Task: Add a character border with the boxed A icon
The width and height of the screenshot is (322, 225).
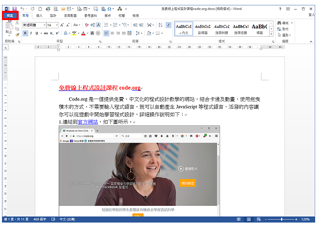Action: [x=98, y=25]
